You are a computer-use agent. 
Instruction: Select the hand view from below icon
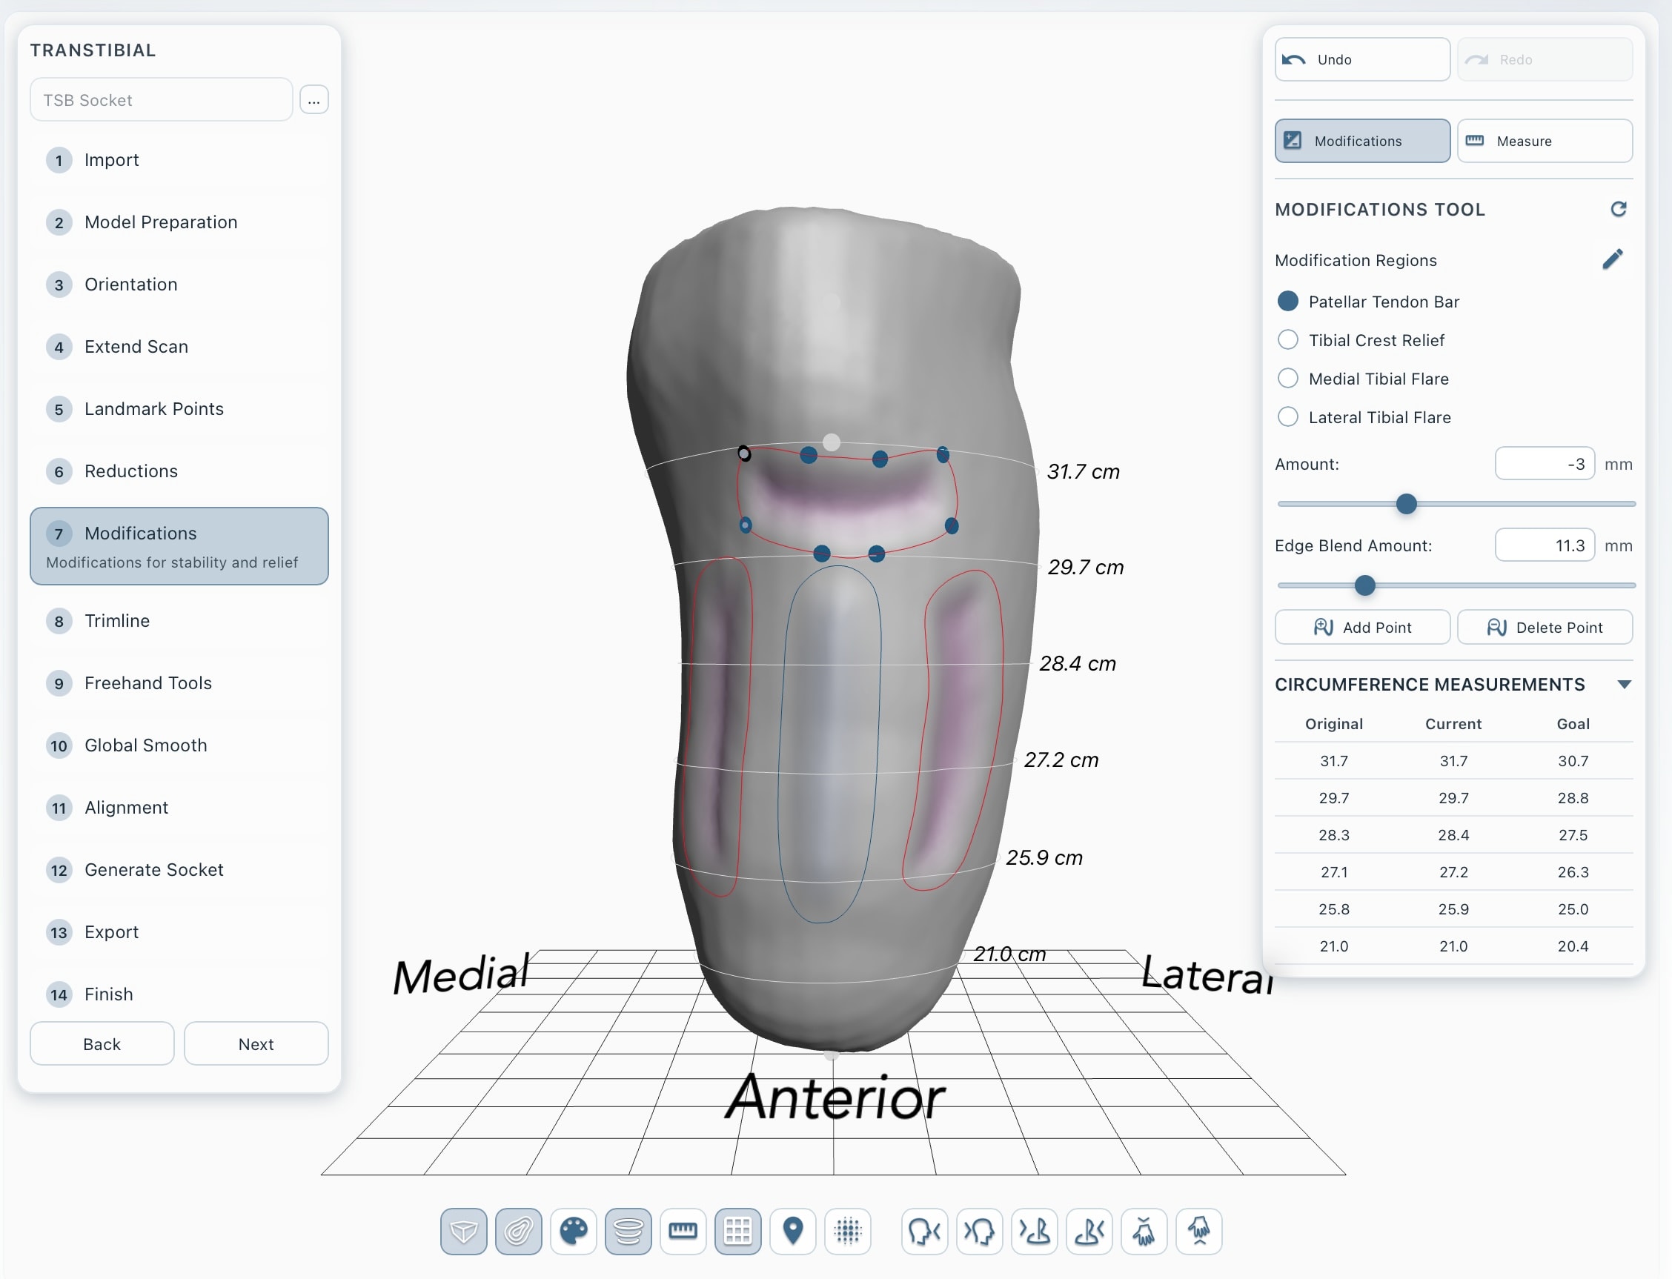coord(1198,1230)
